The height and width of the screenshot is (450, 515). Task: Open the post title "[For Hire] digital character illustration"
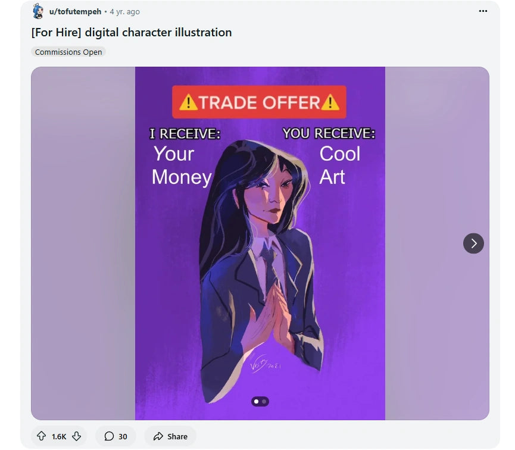(x=132, y=33)
